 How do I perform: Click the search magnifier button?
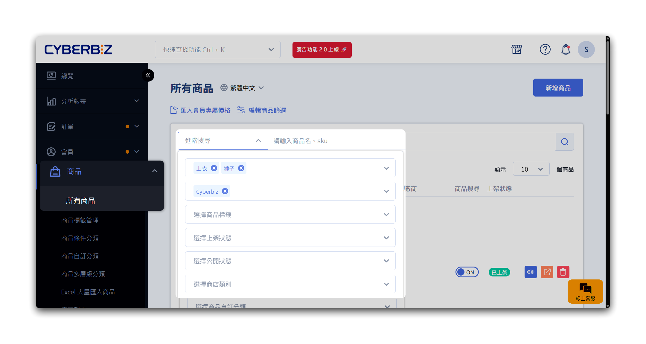click(x=564, y=142)
